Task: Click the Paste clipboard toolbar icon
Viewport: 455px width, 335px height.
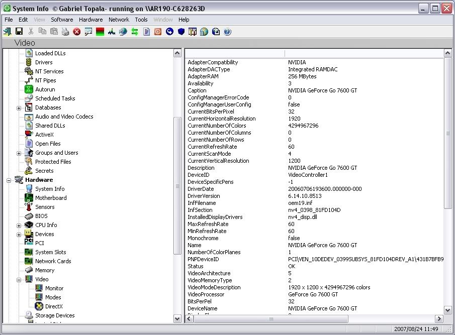Action: pos(54,32)
